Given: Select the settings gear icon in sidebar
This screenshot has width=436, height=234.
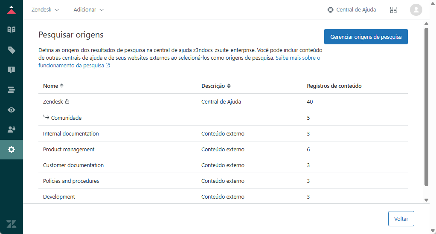Looking at the screenshot, I should (12, 150).
